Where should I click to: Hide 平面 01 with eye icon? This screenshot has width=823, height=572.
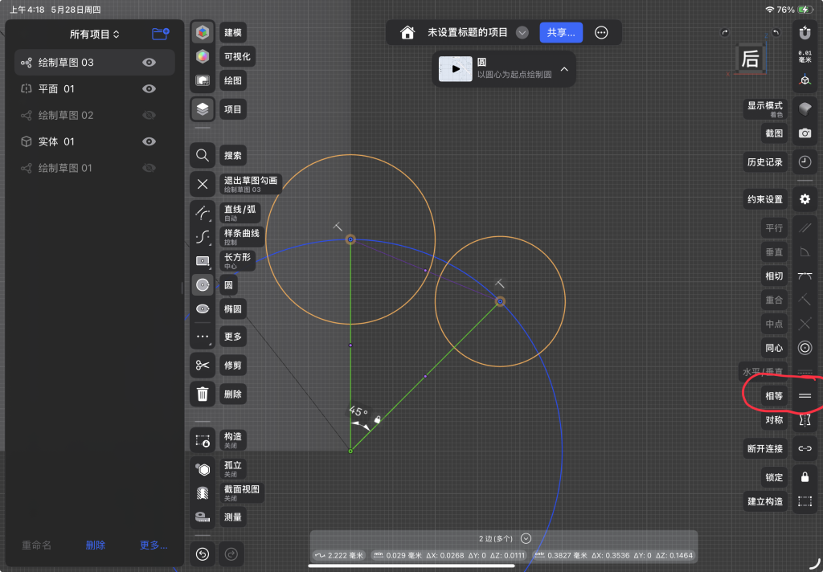pyautogui.click(x=149, y=88)
